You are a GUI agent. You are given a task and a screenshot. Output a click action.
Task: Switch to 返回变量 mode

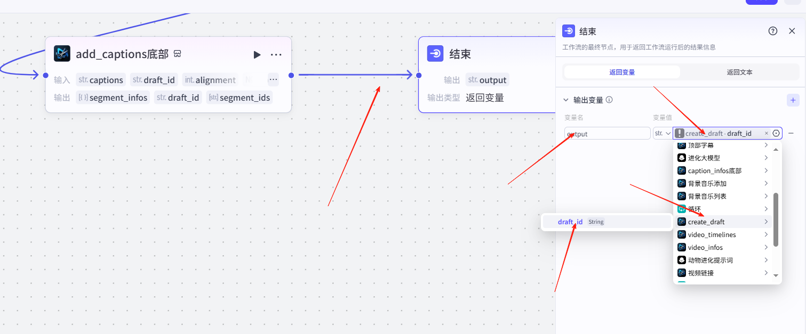[622, 72]
